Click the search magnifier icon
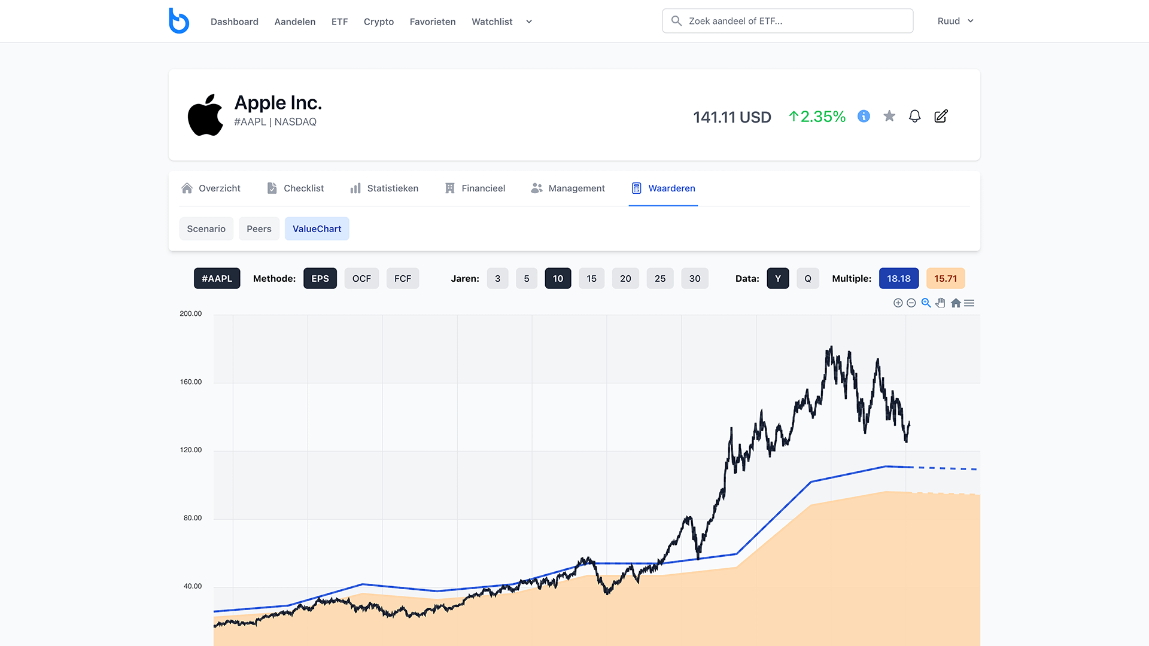The height and width of the screenshot is (646, 1149). 676,21
